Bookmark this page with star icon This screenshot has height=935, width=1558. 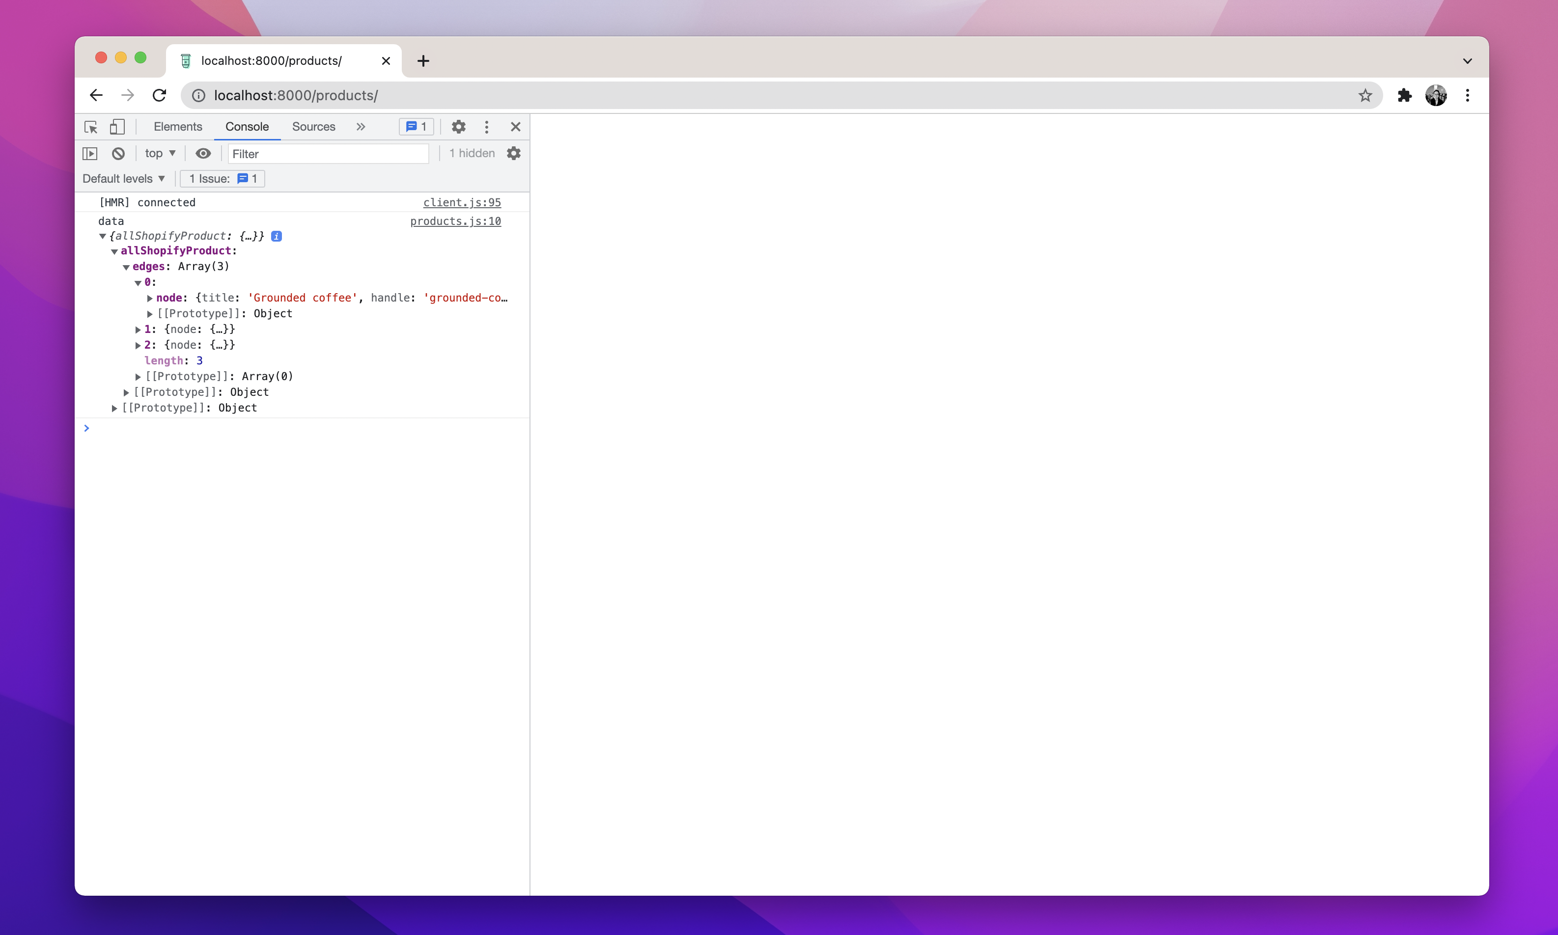[x=1364, y=95]
